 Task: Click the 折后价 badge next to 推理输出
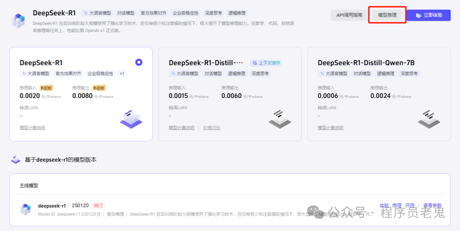[x=98, y=88]
